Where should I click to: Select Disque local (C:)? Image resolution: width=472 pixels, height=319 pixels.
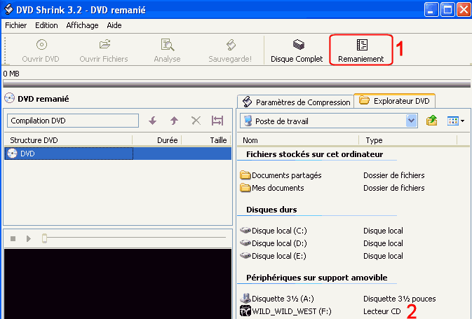click(274, 231)
